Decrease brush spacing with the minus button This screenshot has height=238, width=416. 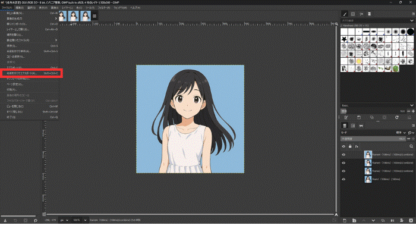409,111
